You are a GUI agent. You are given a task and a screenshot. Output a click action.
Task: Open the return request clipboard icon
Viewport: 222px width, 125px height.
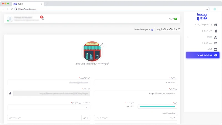click(216, 31)
